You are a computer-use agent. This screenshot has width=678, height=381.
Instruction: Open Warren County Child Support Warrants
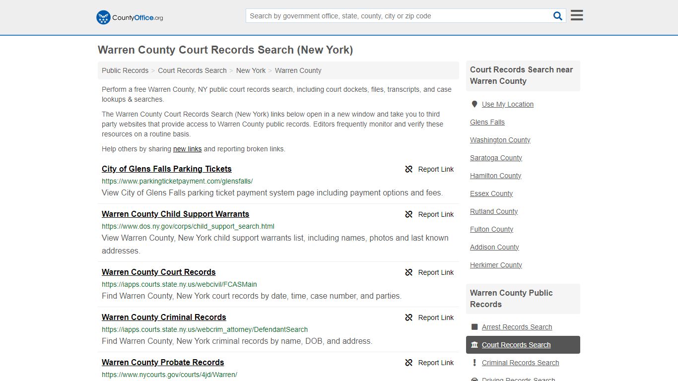175,214
